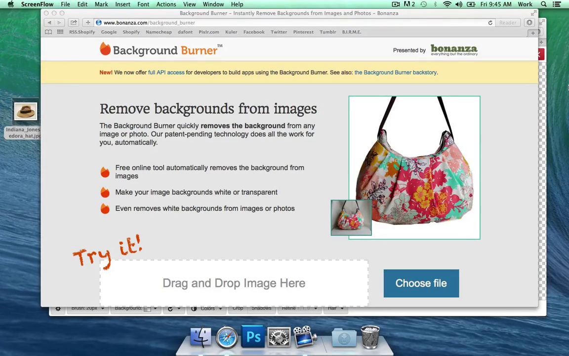
Task: Add bookmark with the plus button beside address bar
Action: pyautogui.click(x=88, y=23)
